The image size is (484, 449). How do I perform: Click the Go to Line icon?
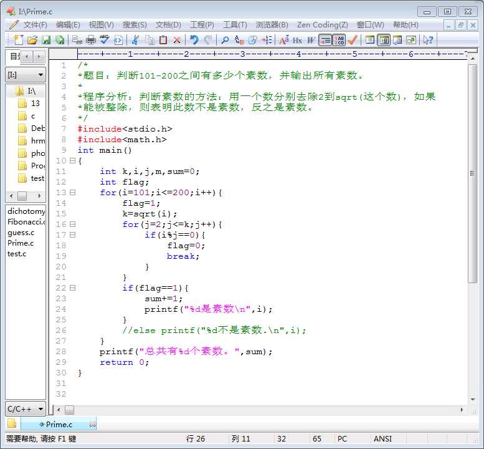pos(267,40)
